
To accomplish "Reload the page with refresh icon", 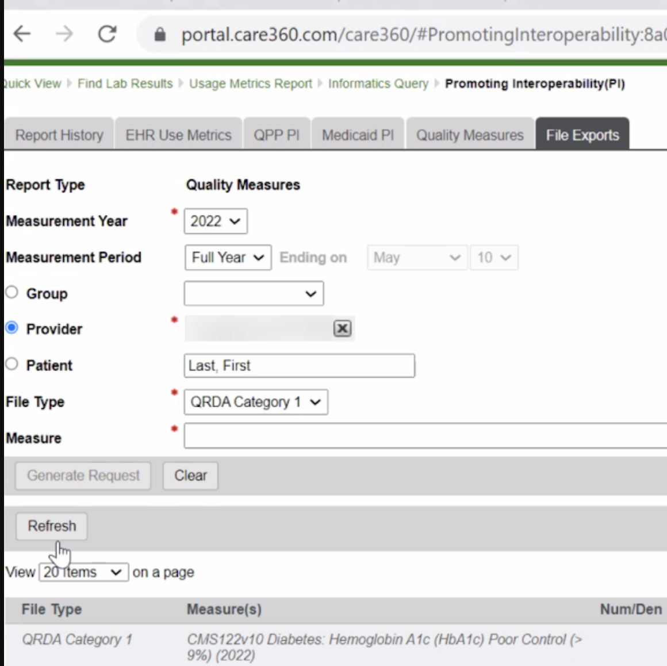I will (x=107, y=34).
